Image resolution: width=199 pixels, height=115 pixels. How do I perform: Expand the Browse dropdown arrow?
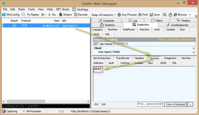coord(190,15)
